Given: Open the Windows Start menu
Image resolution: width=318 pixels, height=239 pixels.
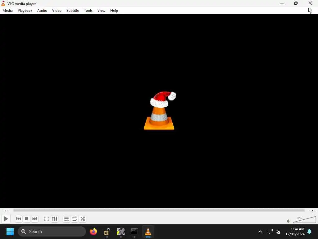Looking at the screenshot, I should pyautogui.click(x=10, y=232).
